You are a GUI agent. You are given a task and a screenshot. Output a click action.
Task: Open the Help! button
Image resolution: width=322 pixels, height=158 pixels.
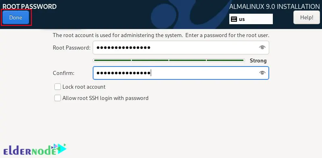point(307,17)
